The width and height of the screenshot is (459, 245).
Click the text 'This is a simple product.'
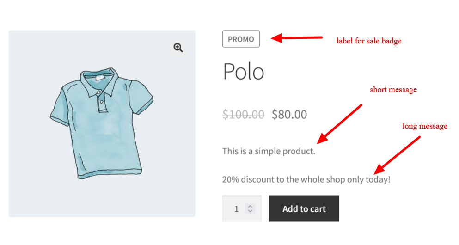click(x=269, y=151)
